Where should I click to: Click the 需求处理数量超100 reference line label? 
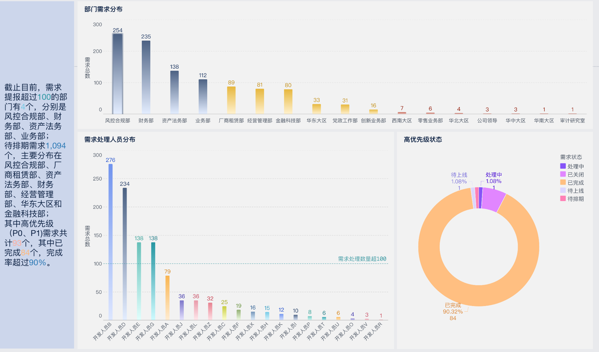coord(362,259)
